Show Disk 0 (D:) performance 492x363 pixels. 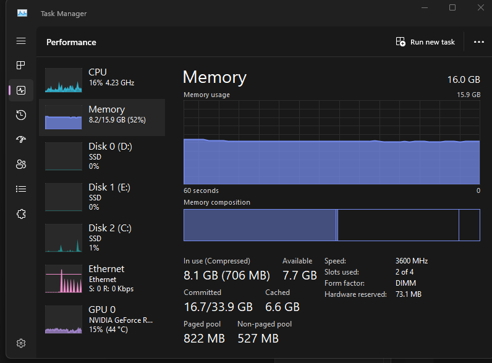coord(102,155)
